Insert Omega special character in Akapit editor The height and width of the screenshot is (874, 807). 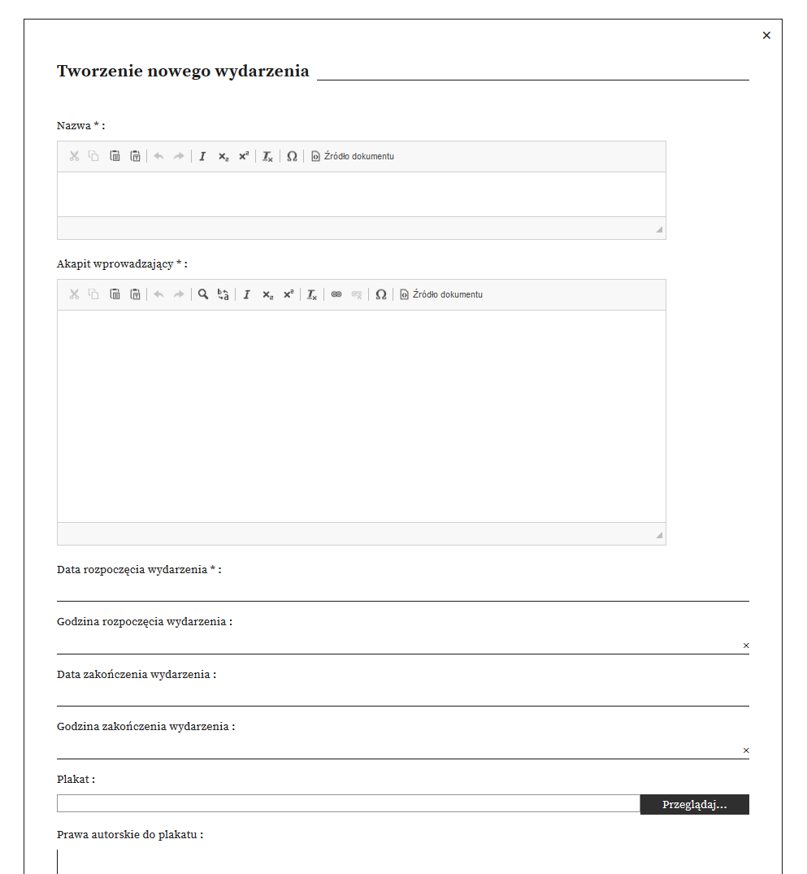pyautogui.click(x=380, y=294)
